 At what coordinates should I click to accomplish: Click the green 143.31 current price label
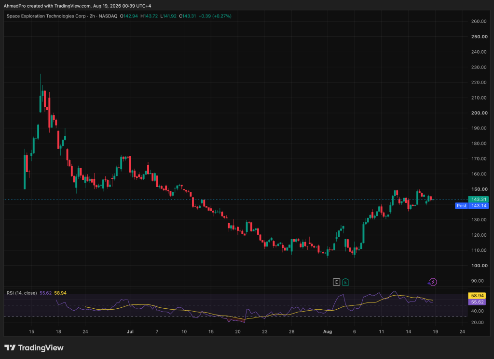pyautogui.click(x=478, y=200)
